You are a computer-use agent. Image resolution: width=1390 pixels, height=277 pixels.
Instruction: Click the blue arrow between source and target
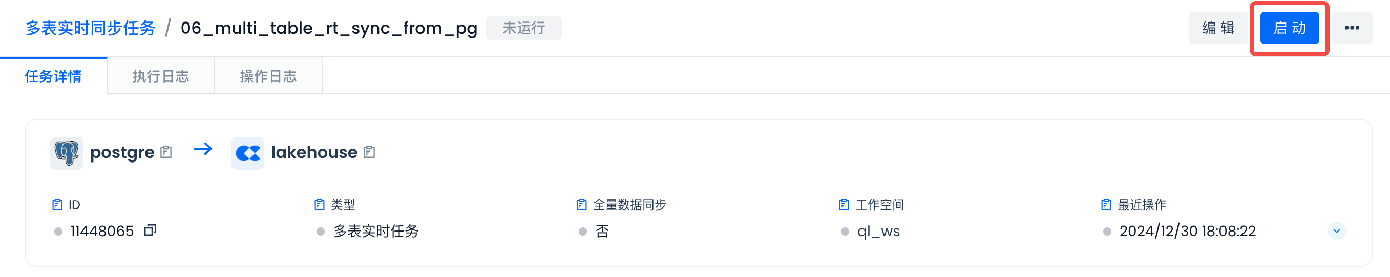(x=203, y=149)
